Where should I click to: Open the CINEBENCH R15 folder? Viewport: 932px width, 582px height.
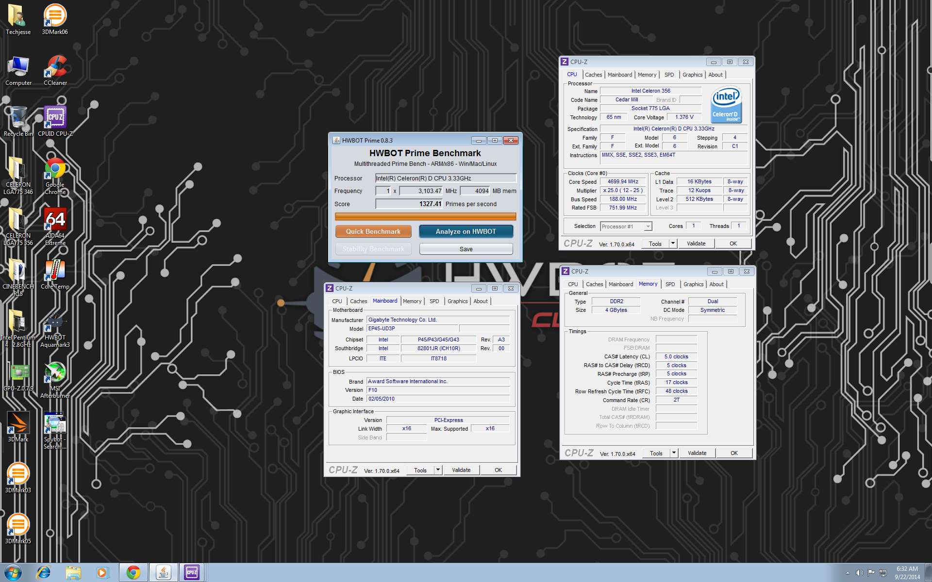click(x=18, y=277)
